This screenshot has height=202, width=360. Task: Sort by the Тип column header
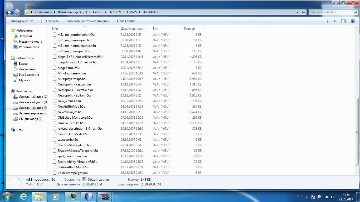pos(167,29)
